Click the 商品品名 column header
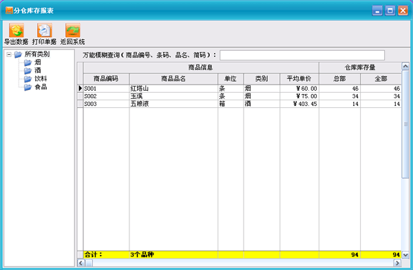413x270 pixels. pos(173,78)
